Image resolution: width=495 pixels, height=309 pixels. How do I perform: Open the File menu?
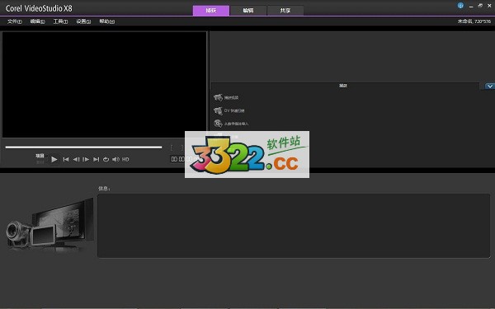coord(15,21)
